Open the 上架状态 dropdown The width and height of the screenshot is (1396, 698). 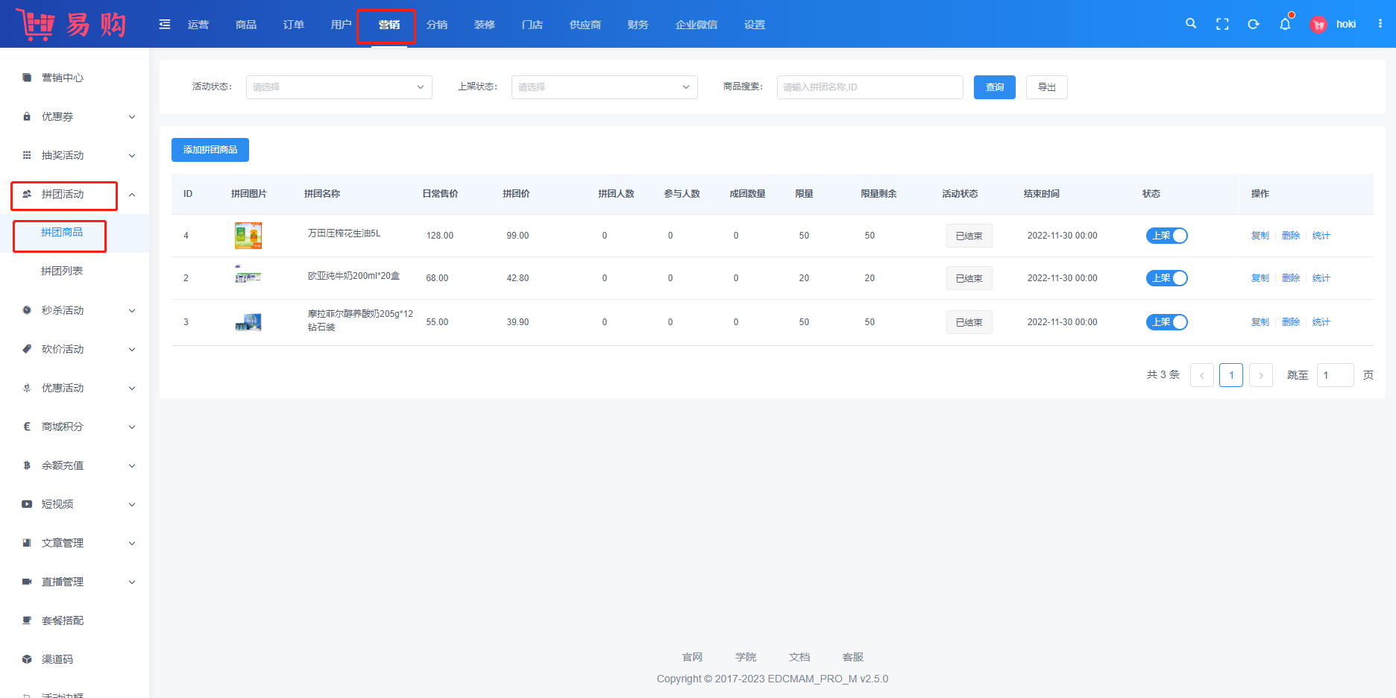pyautogui.click(x=604, y=87)
